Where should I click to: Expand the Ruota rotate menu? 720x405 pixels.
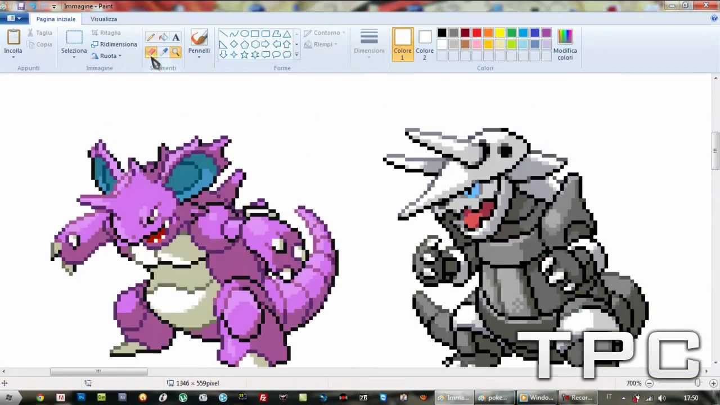[120, 56]
